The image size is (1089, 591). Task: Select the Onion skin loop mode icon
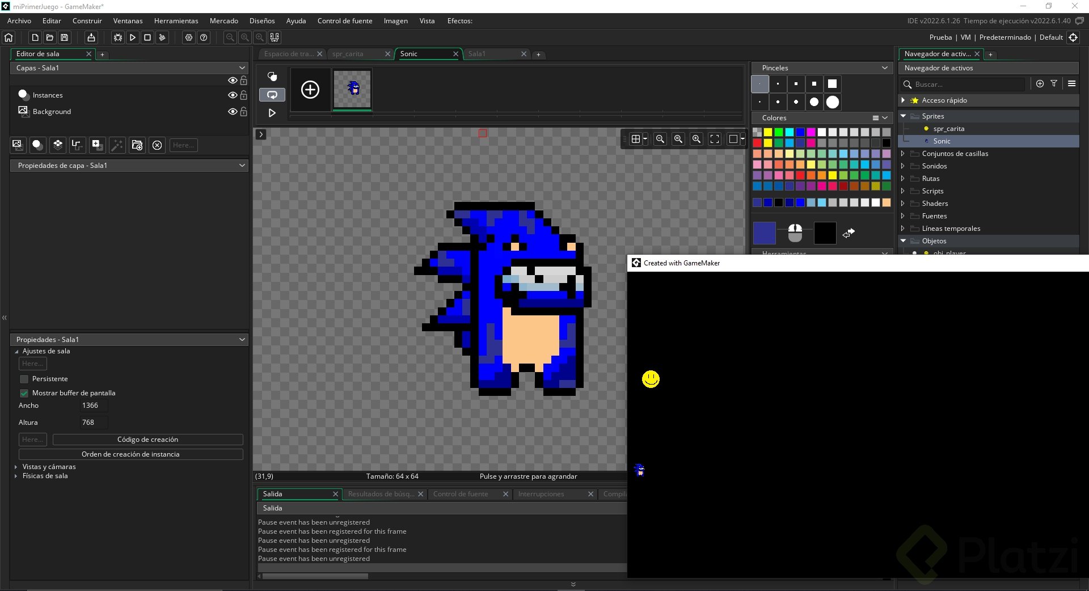click(272, 95)
